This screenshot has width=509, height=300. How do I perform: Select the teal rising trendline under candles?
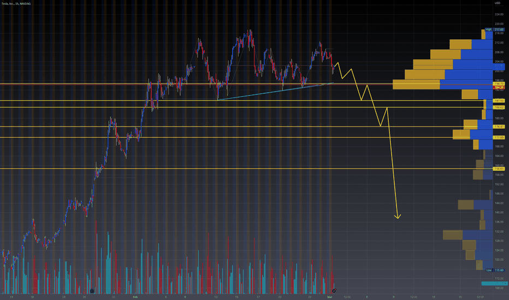click(275, 92)
